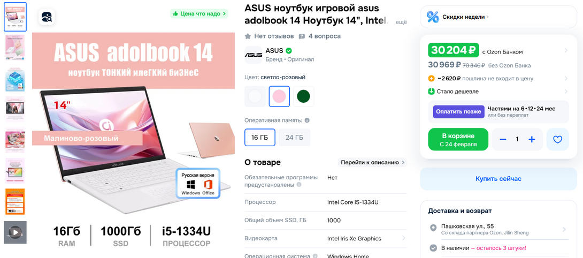Select 16 ГБ memory option

(x=260, y=138)
